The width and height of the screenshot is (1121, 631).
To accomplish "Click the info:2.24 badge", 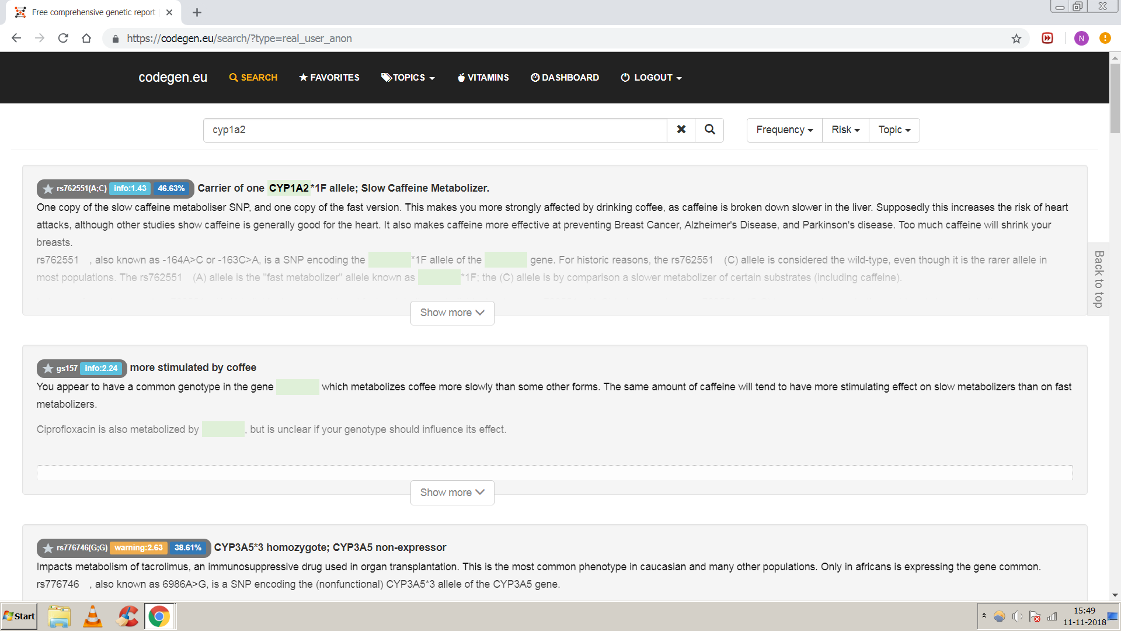I will 101,368.
